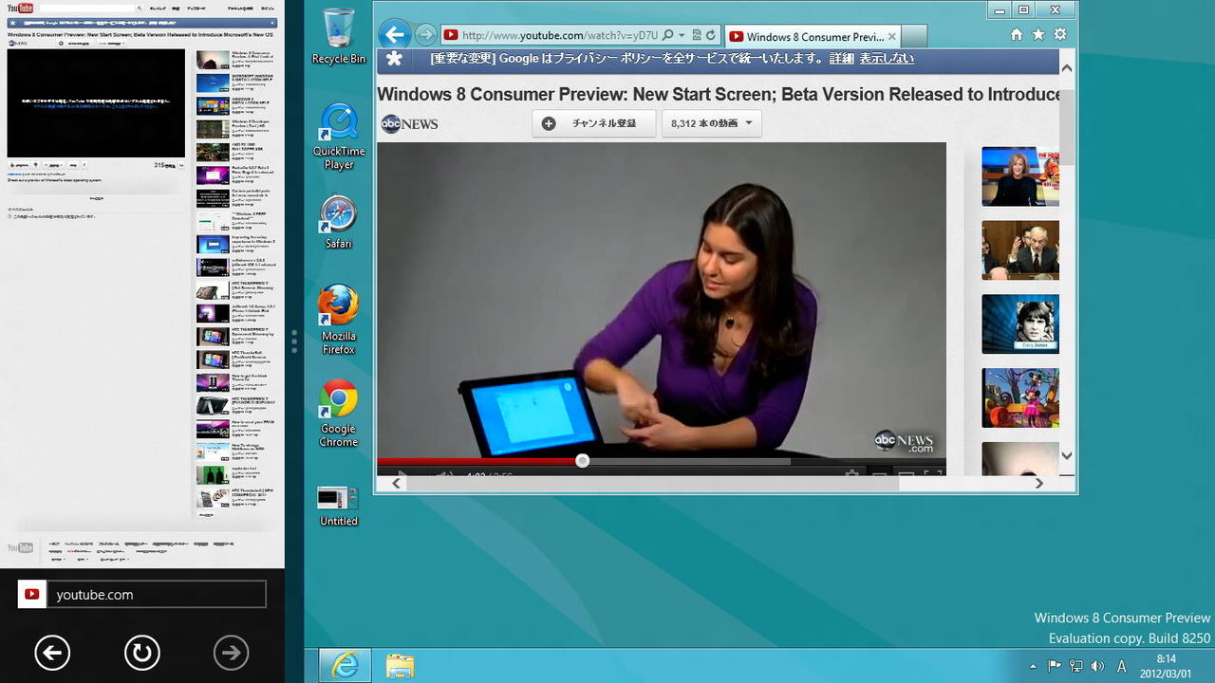This screenshot has height=683, width=1215.
Task: Click the horizontal scrollbar right arrow
Action: tap(1039, 483)
